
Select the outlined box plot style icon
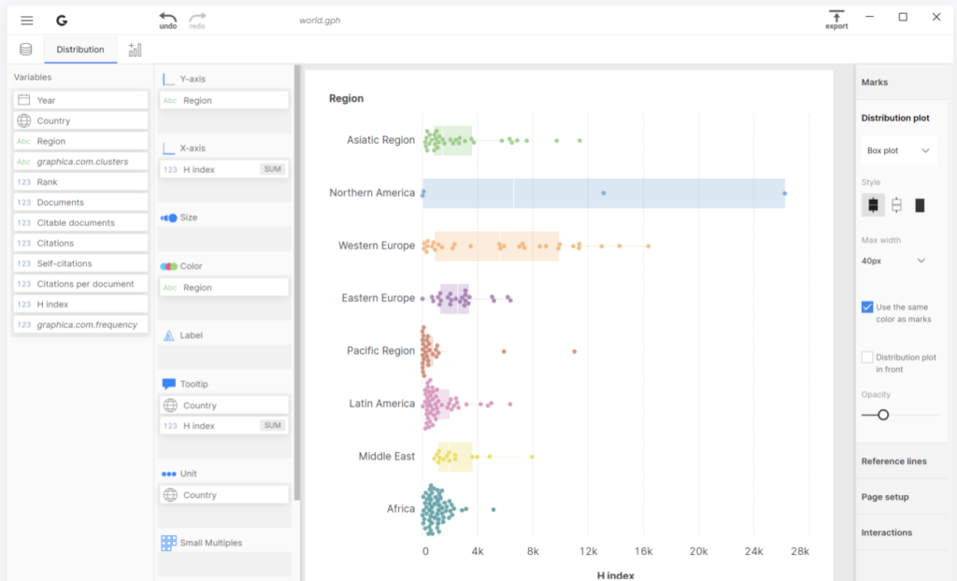coord(896,205)
